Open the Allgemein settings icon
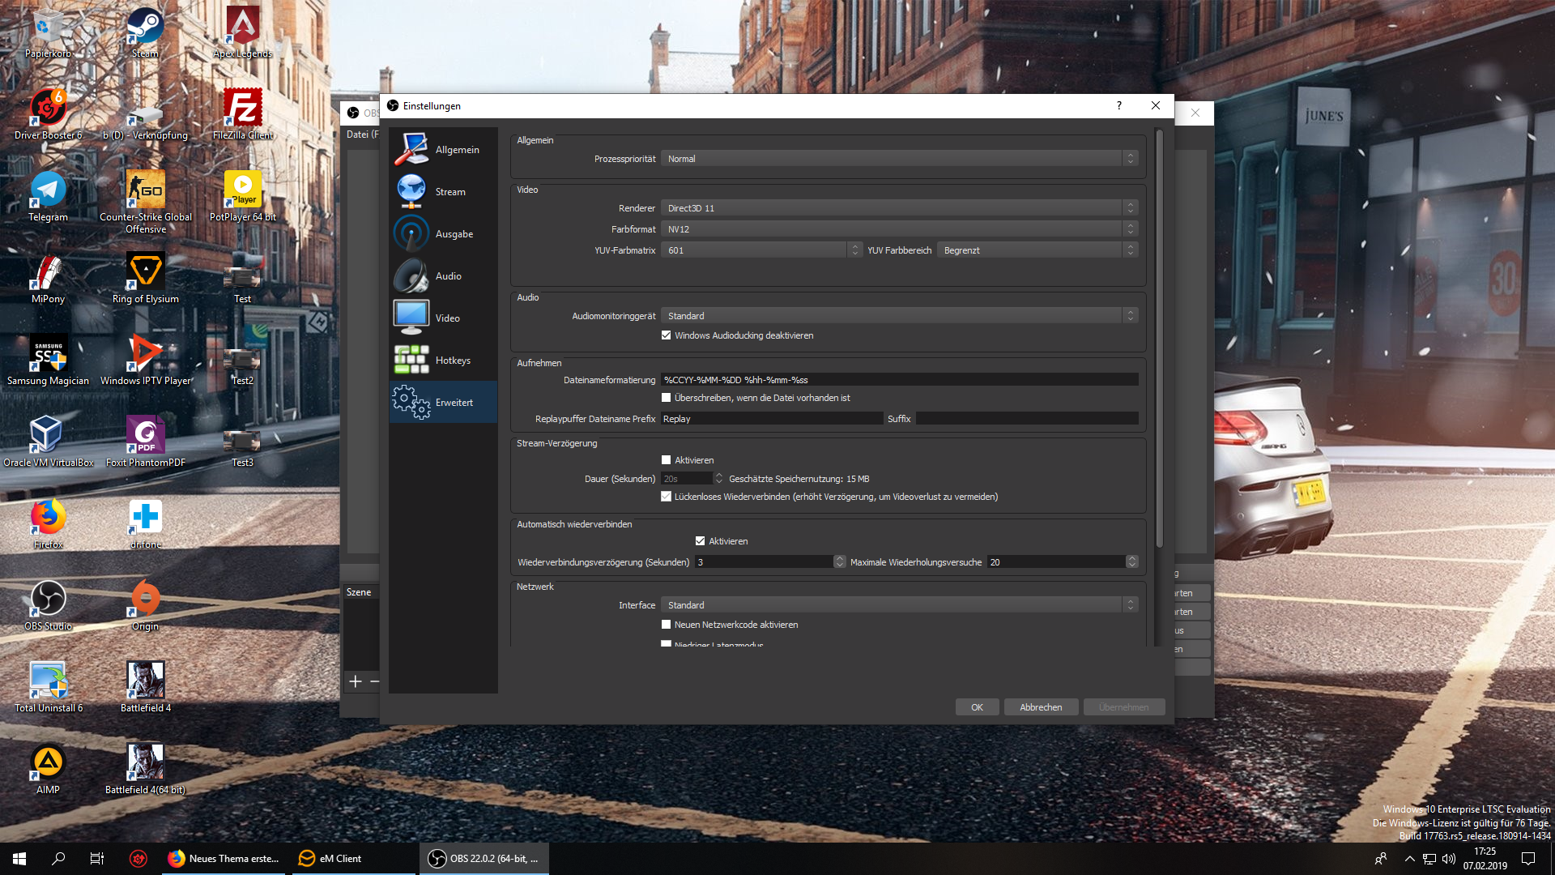Screen dimensions: 1555x875 pos(411,149)
